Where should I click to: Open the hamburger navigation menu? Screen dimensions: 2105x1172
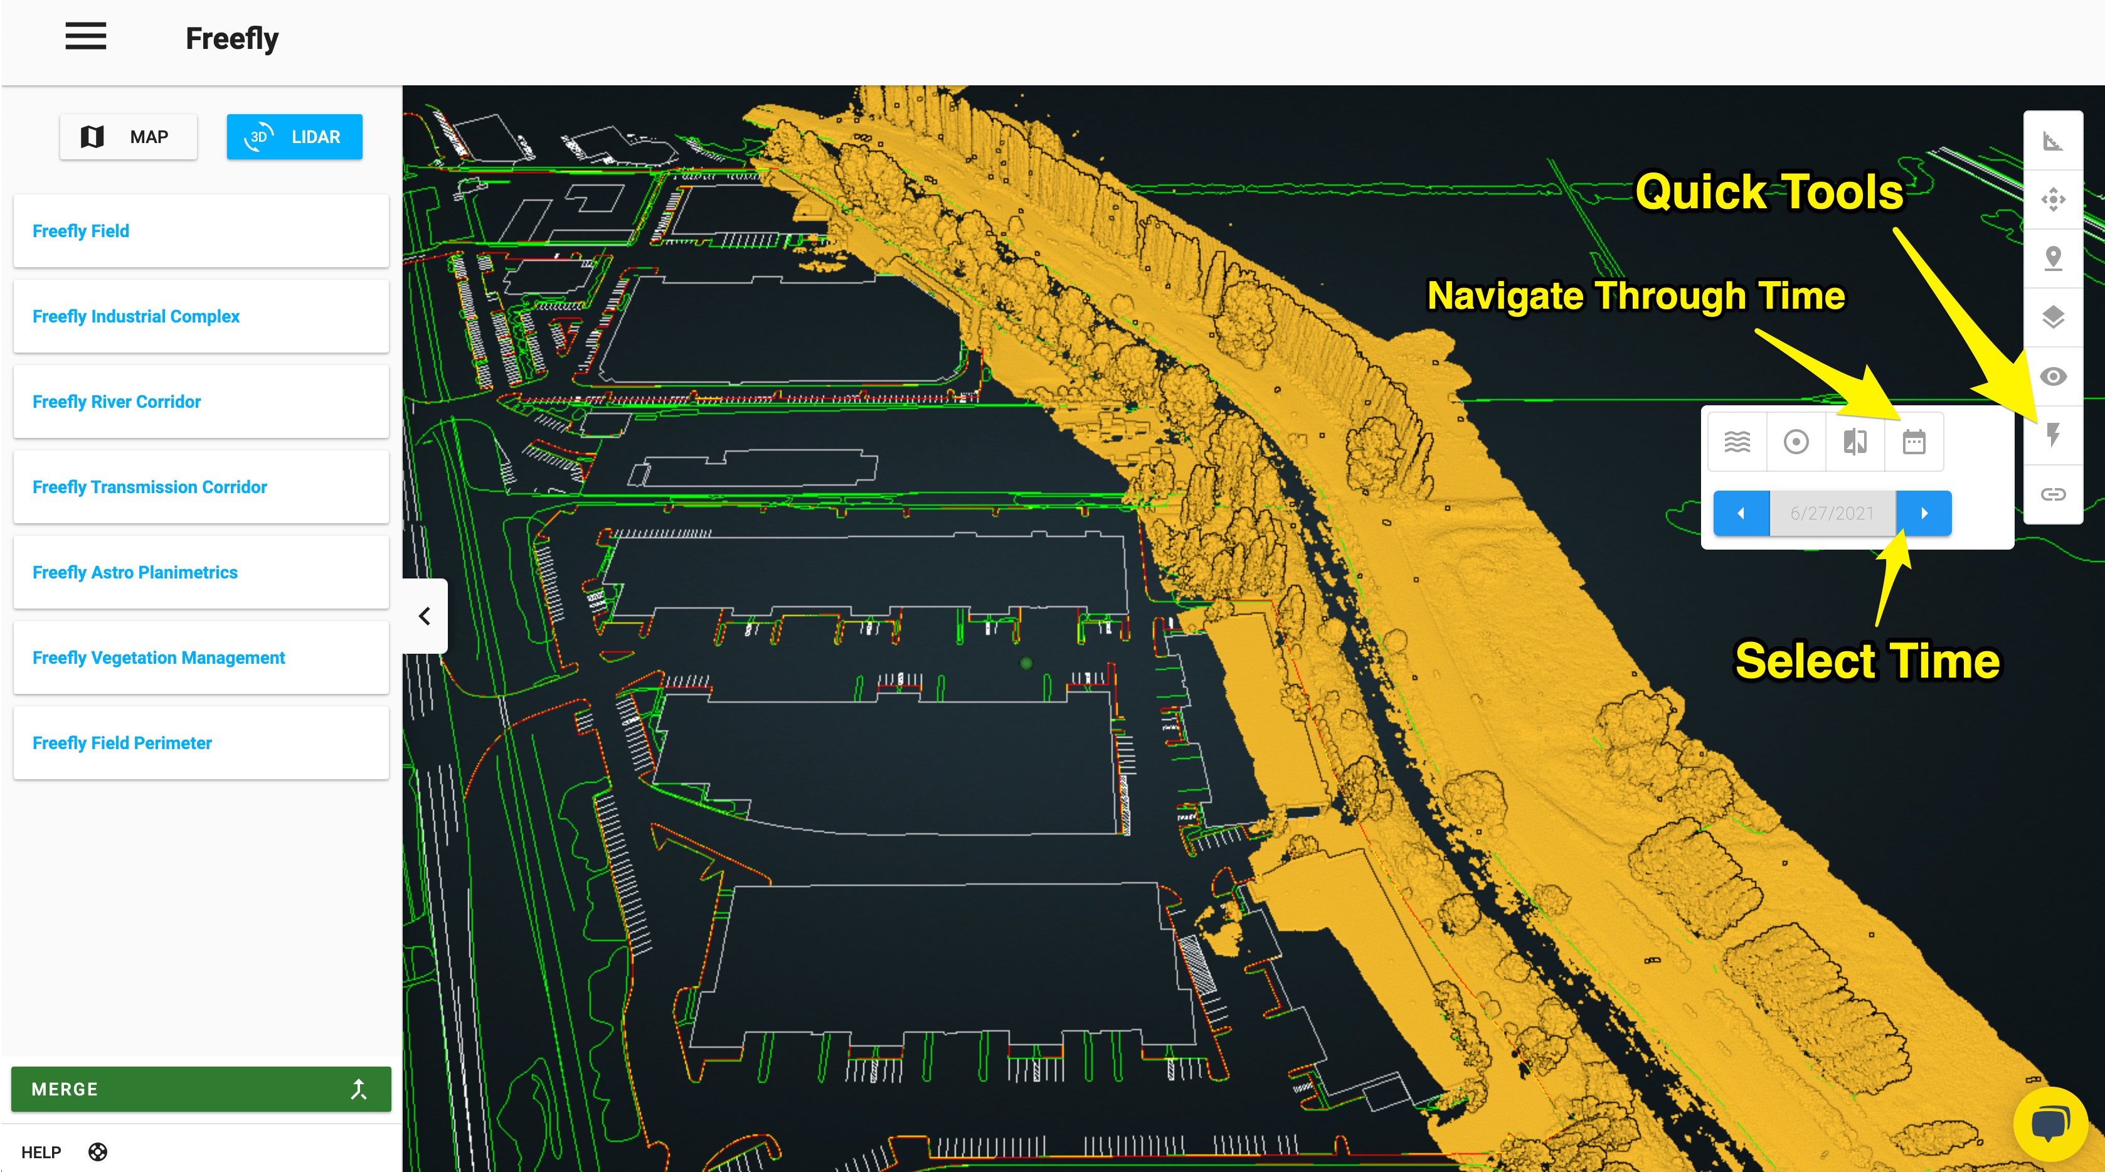pyautogui.click(x=86, y=36)
